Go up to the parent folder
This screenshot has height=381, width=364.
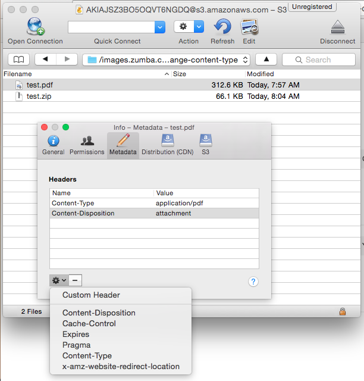click(x=266, y=60)
